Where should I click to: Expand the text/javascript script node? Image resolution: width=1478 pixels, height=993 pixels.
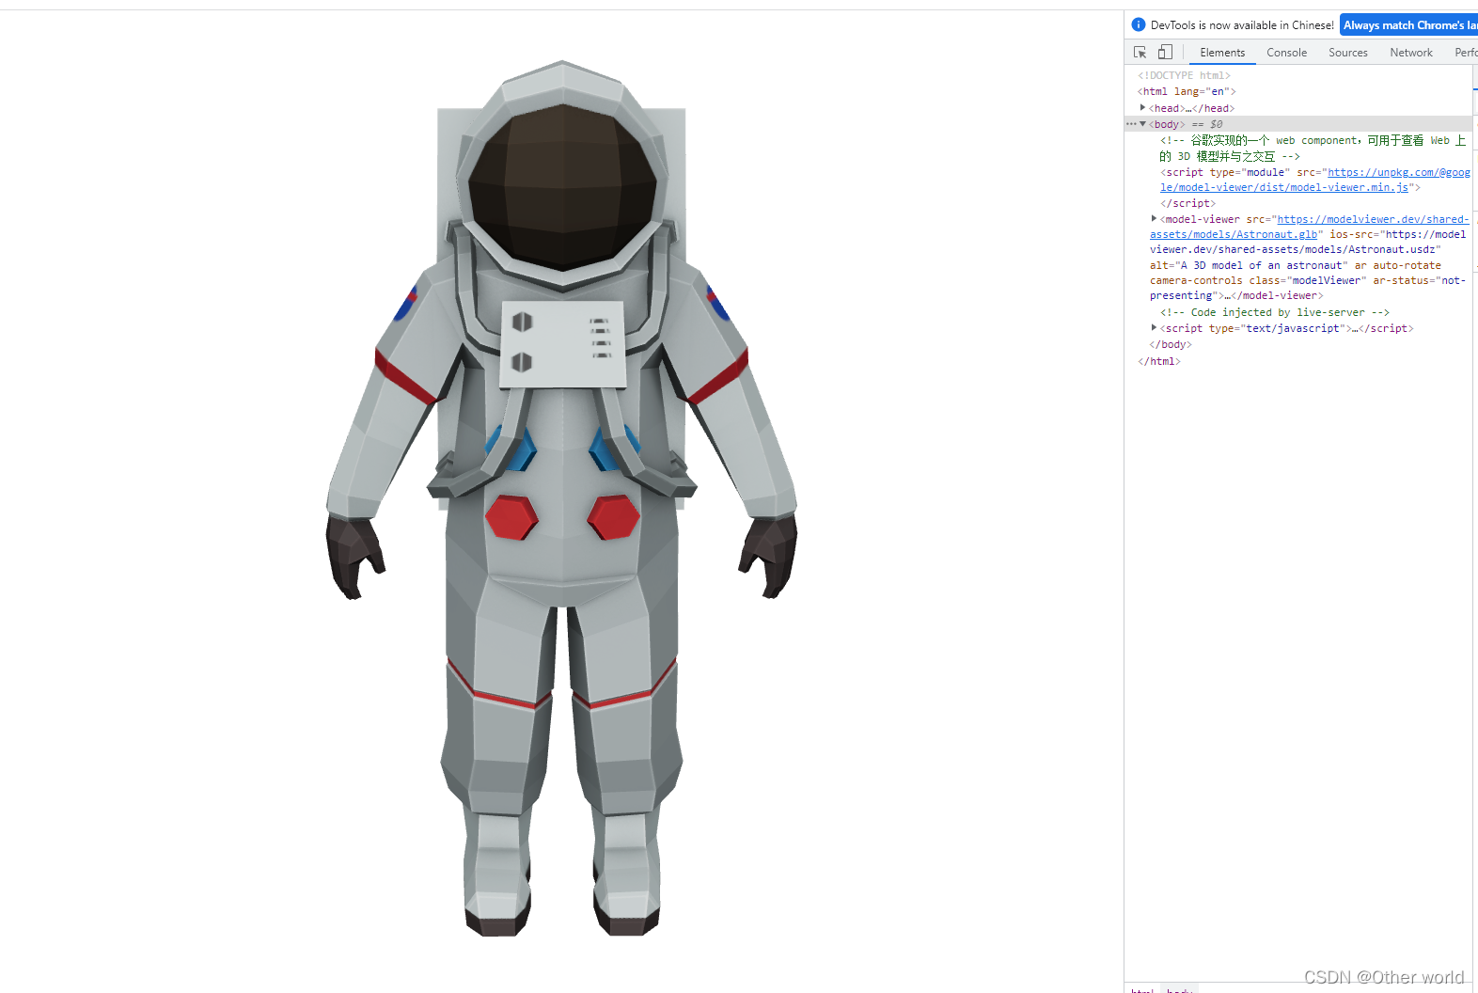(1154, 328)
